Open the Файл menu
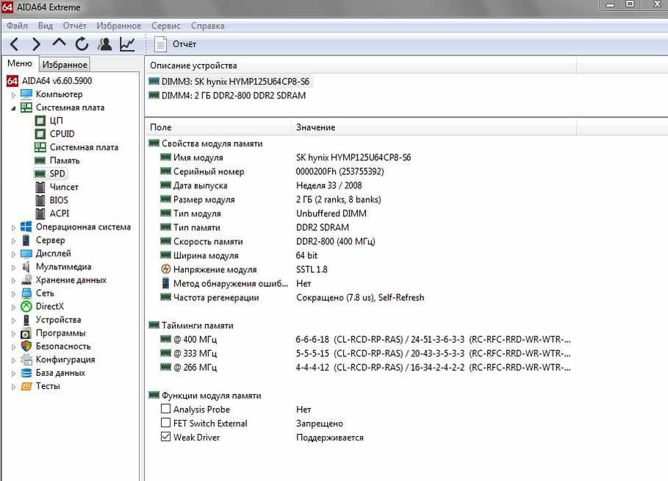This screenshot has height=481, width=668. (x=17, y=26)
